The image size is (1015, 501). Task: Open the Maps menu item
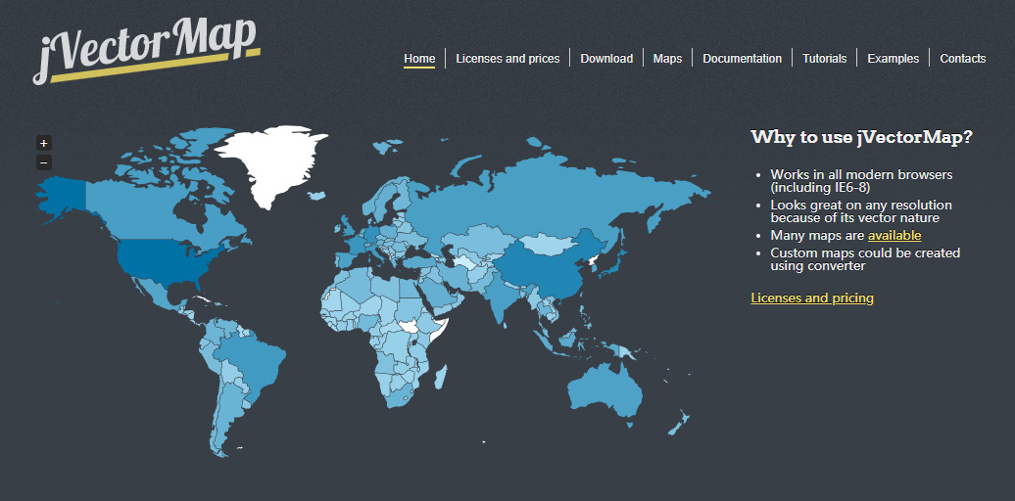click(667, 58)
